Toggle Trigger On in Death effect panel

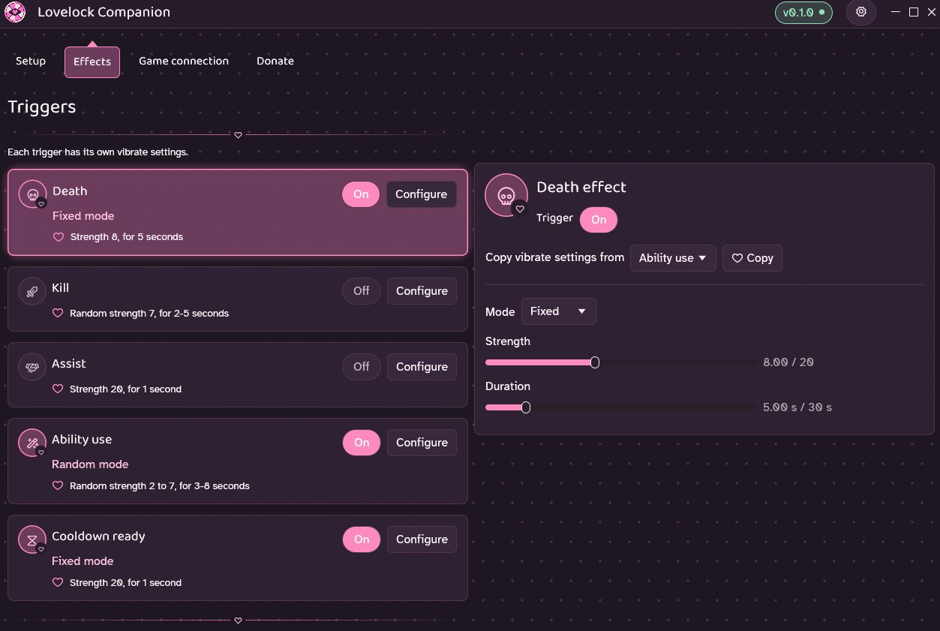(x=599, y=220)
